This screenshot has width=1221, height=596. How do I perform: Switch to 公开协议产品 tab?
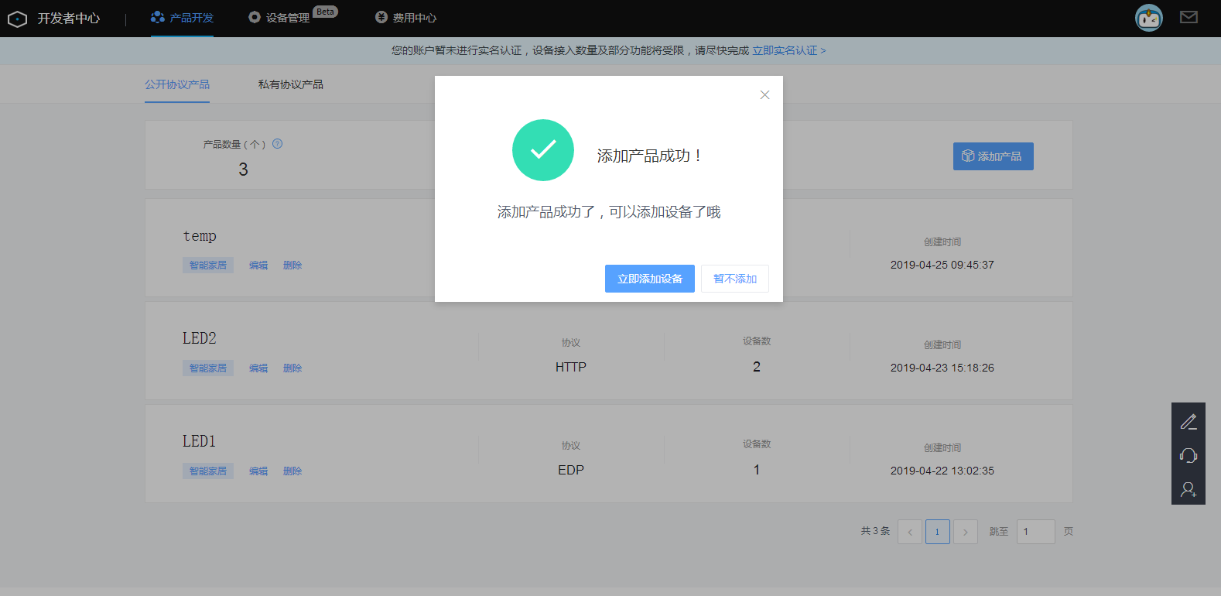177,84
